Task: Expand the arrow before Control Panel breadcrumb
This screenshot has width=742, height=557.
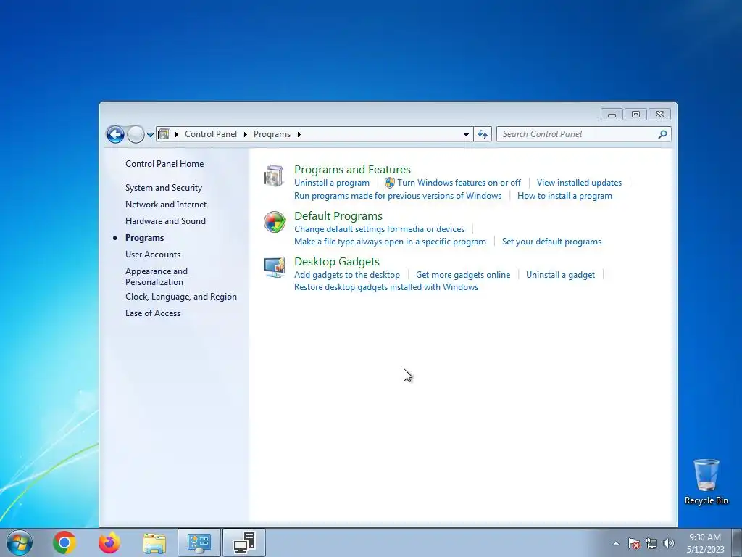Action: 177,134
